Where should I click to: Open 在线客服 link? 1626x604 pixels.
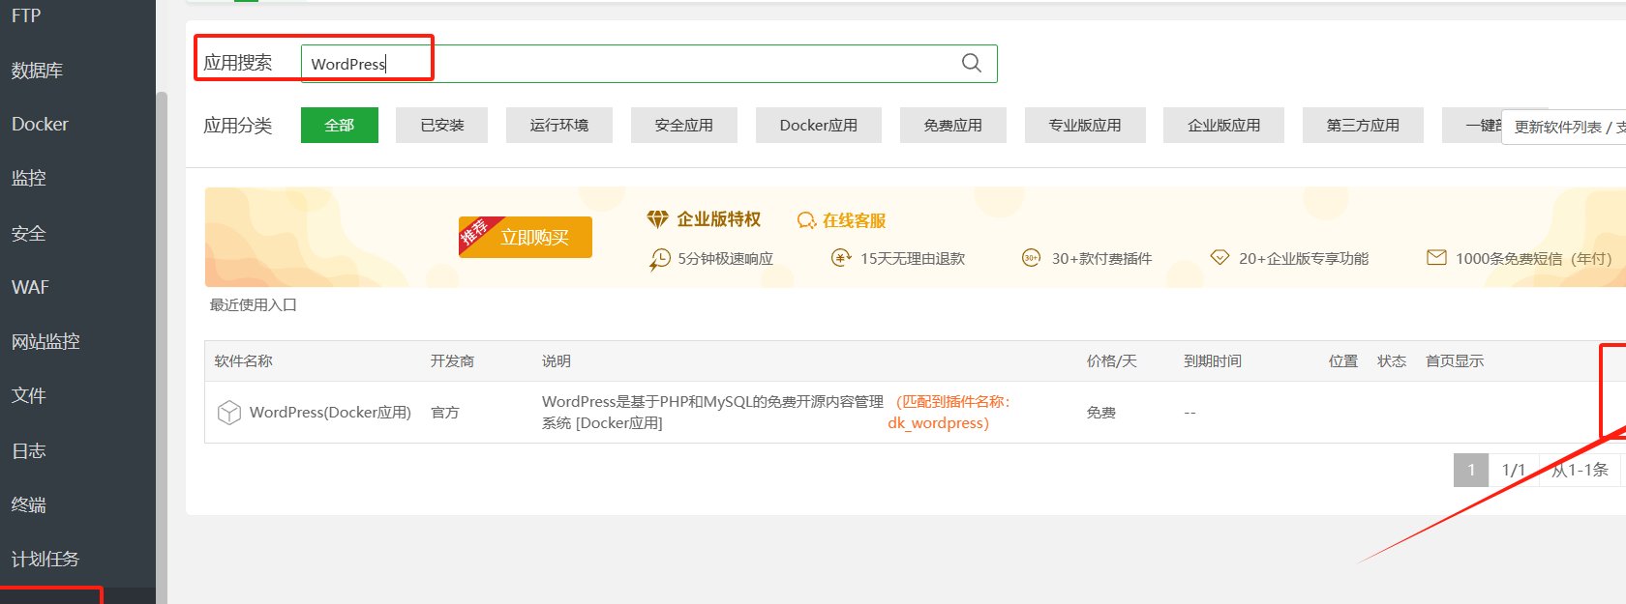click(854, 220)
